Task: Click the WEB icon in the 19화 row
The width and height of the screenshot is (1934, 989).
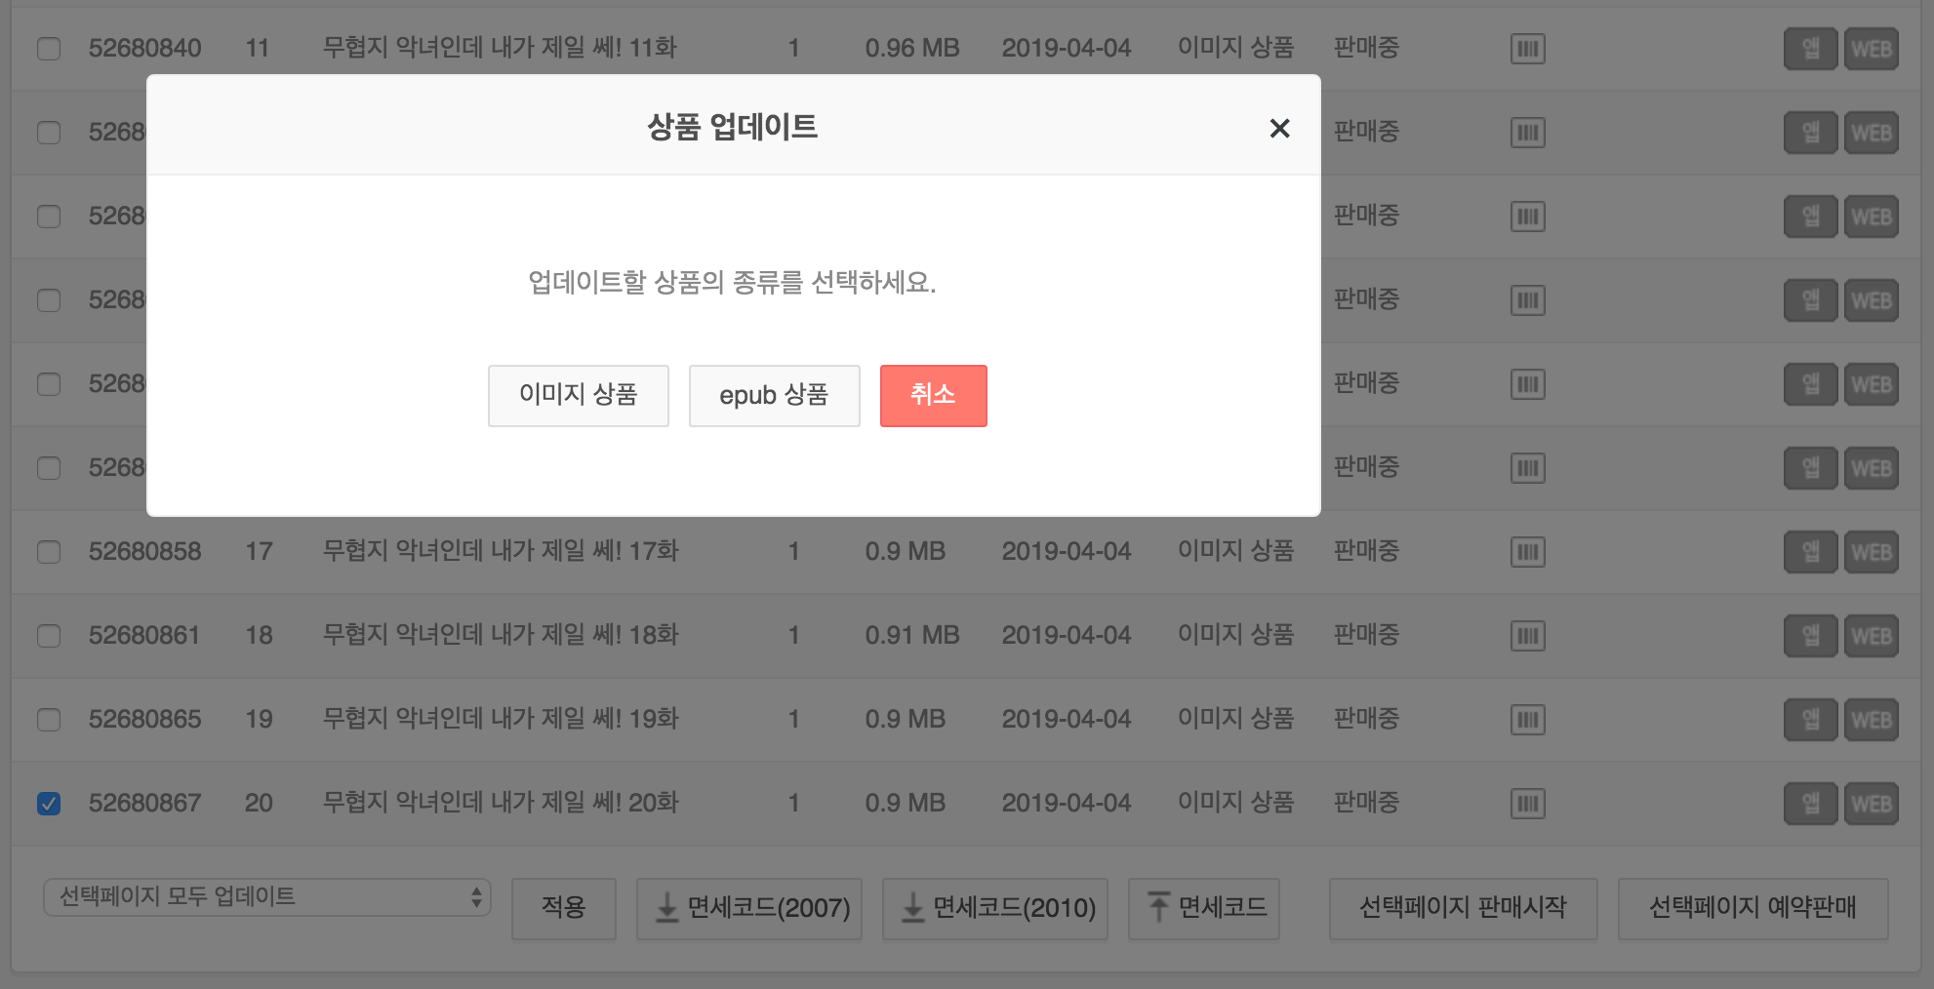Action: click(1871, 719)
